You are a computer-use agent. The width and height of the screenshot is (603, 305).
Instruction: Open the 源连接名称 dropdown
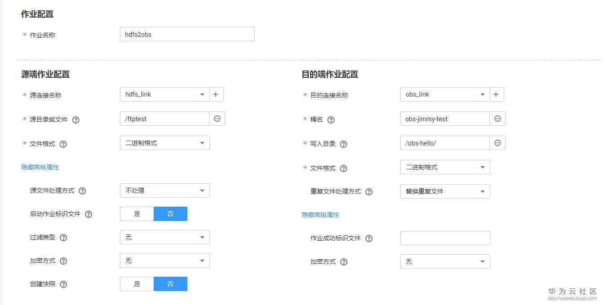point(164,94)
